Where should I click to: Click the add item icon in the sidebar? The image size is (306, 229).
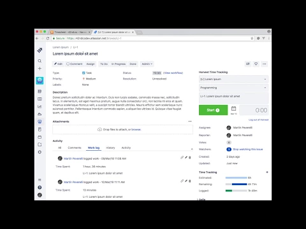(40, 144)
